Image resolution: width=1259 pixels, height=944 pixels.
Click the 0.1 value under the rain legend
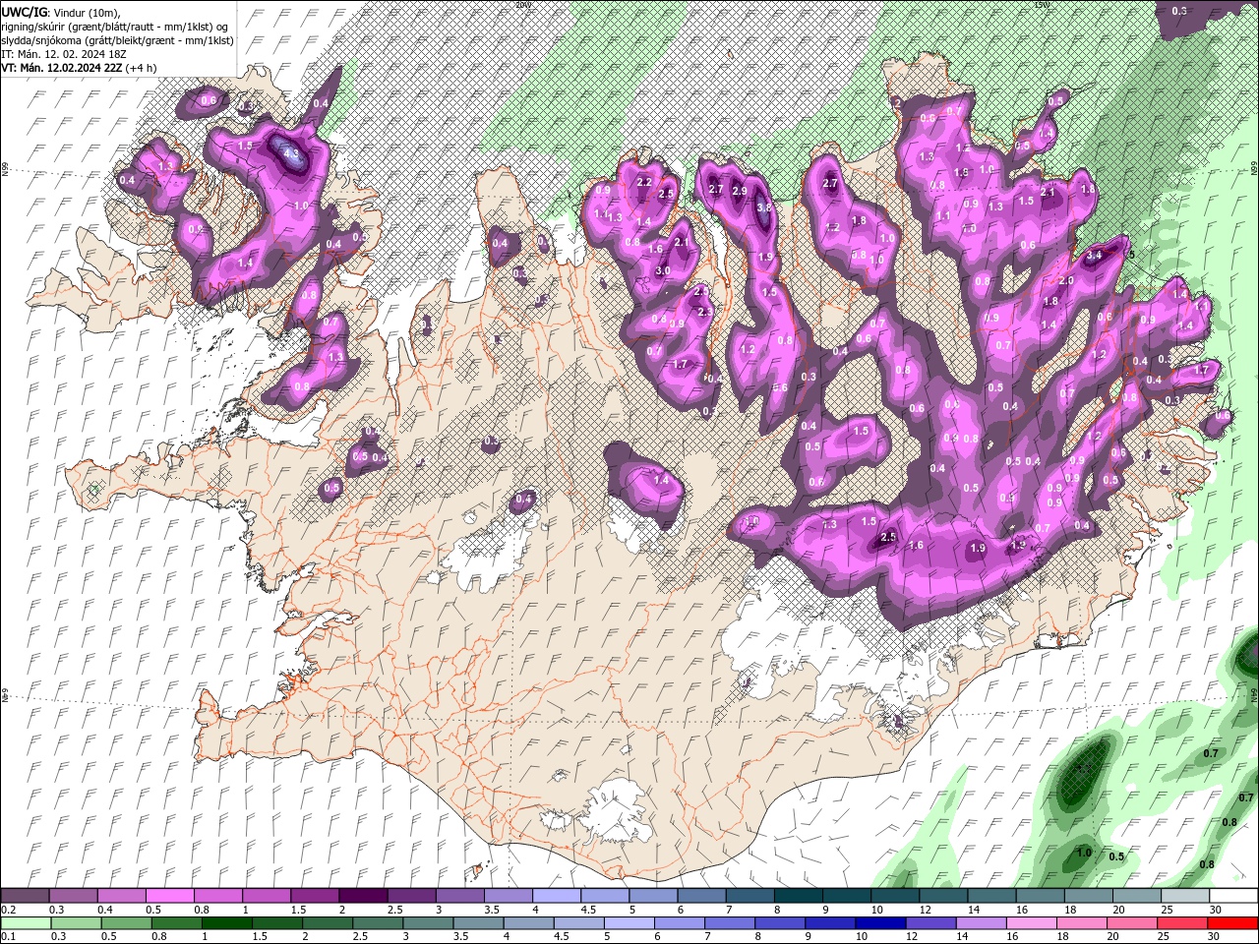pos(9,937)
